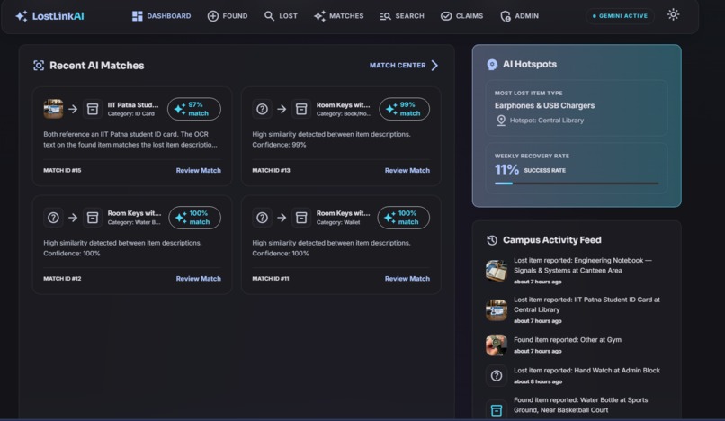725x421 pixels.
Task: Click the Recent AI Matches scan icon
Action: [x=39, y=66]
